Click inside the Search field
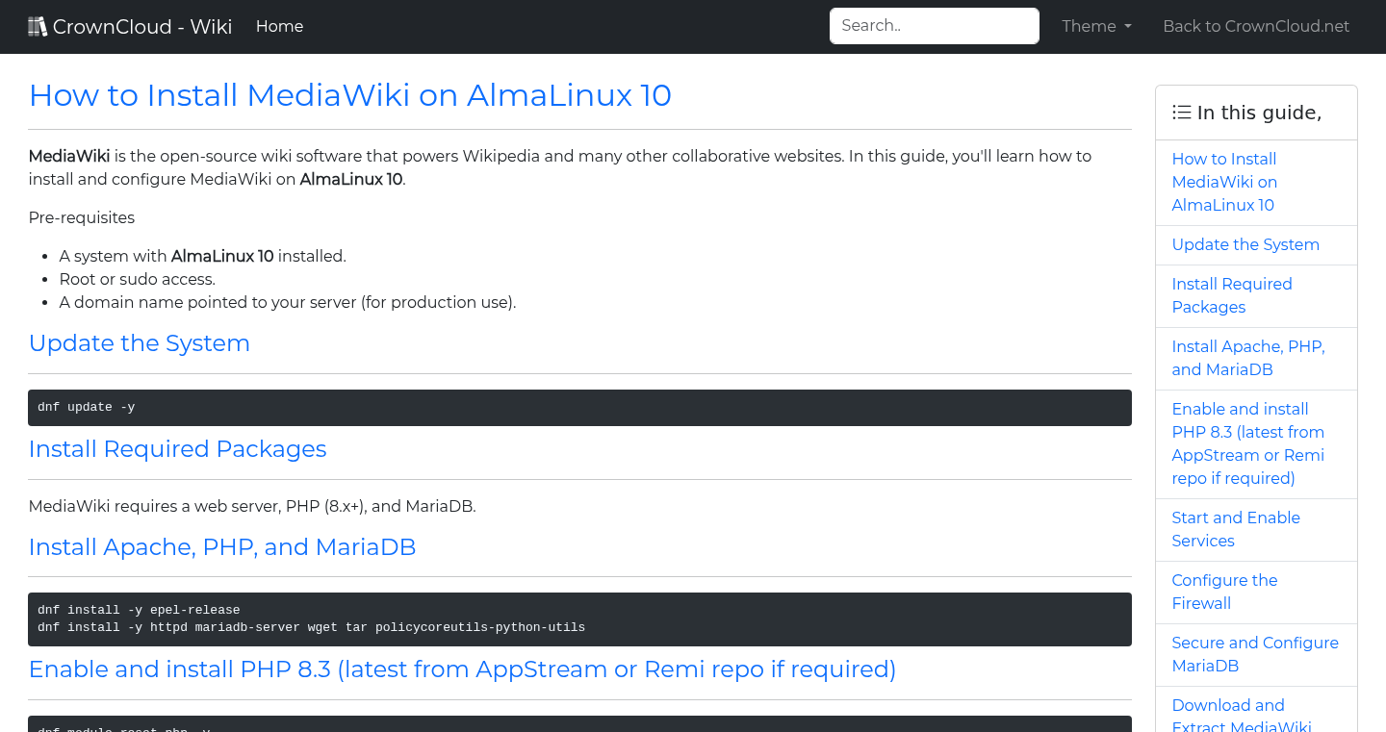This screenshot has width=1386, height=732. (934, 26)
